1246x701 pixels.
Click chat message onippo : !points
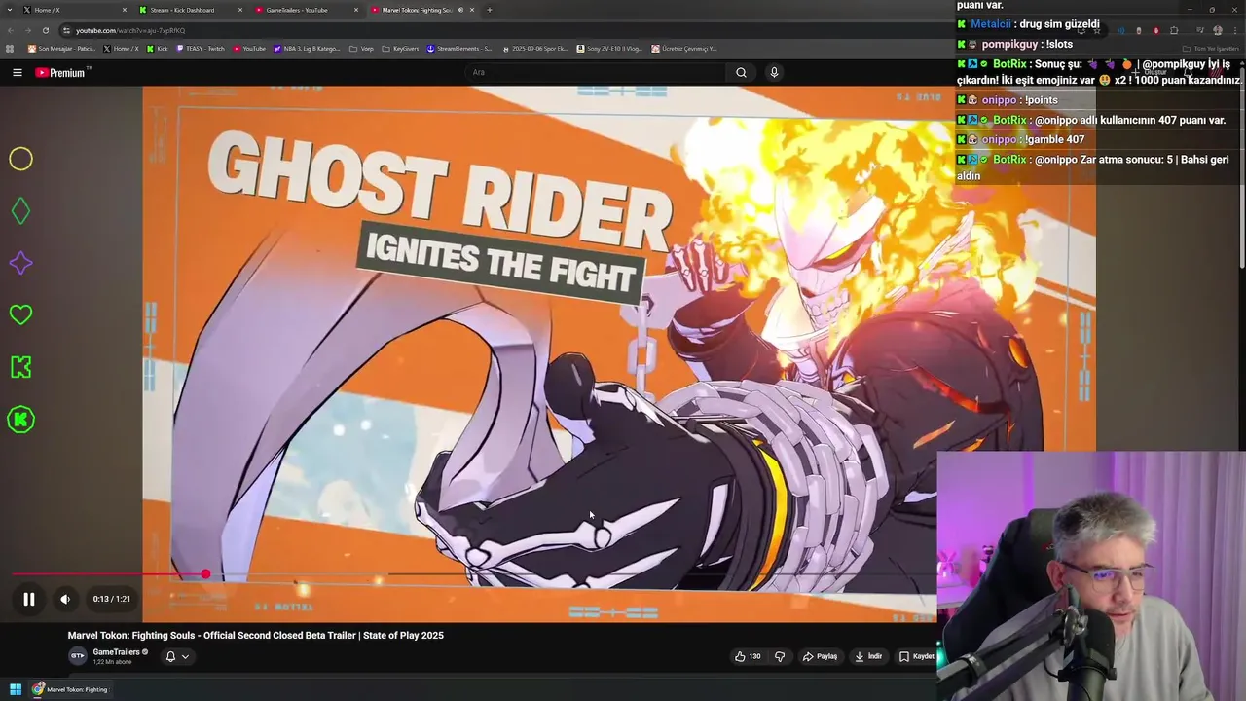coord(1019,100)
